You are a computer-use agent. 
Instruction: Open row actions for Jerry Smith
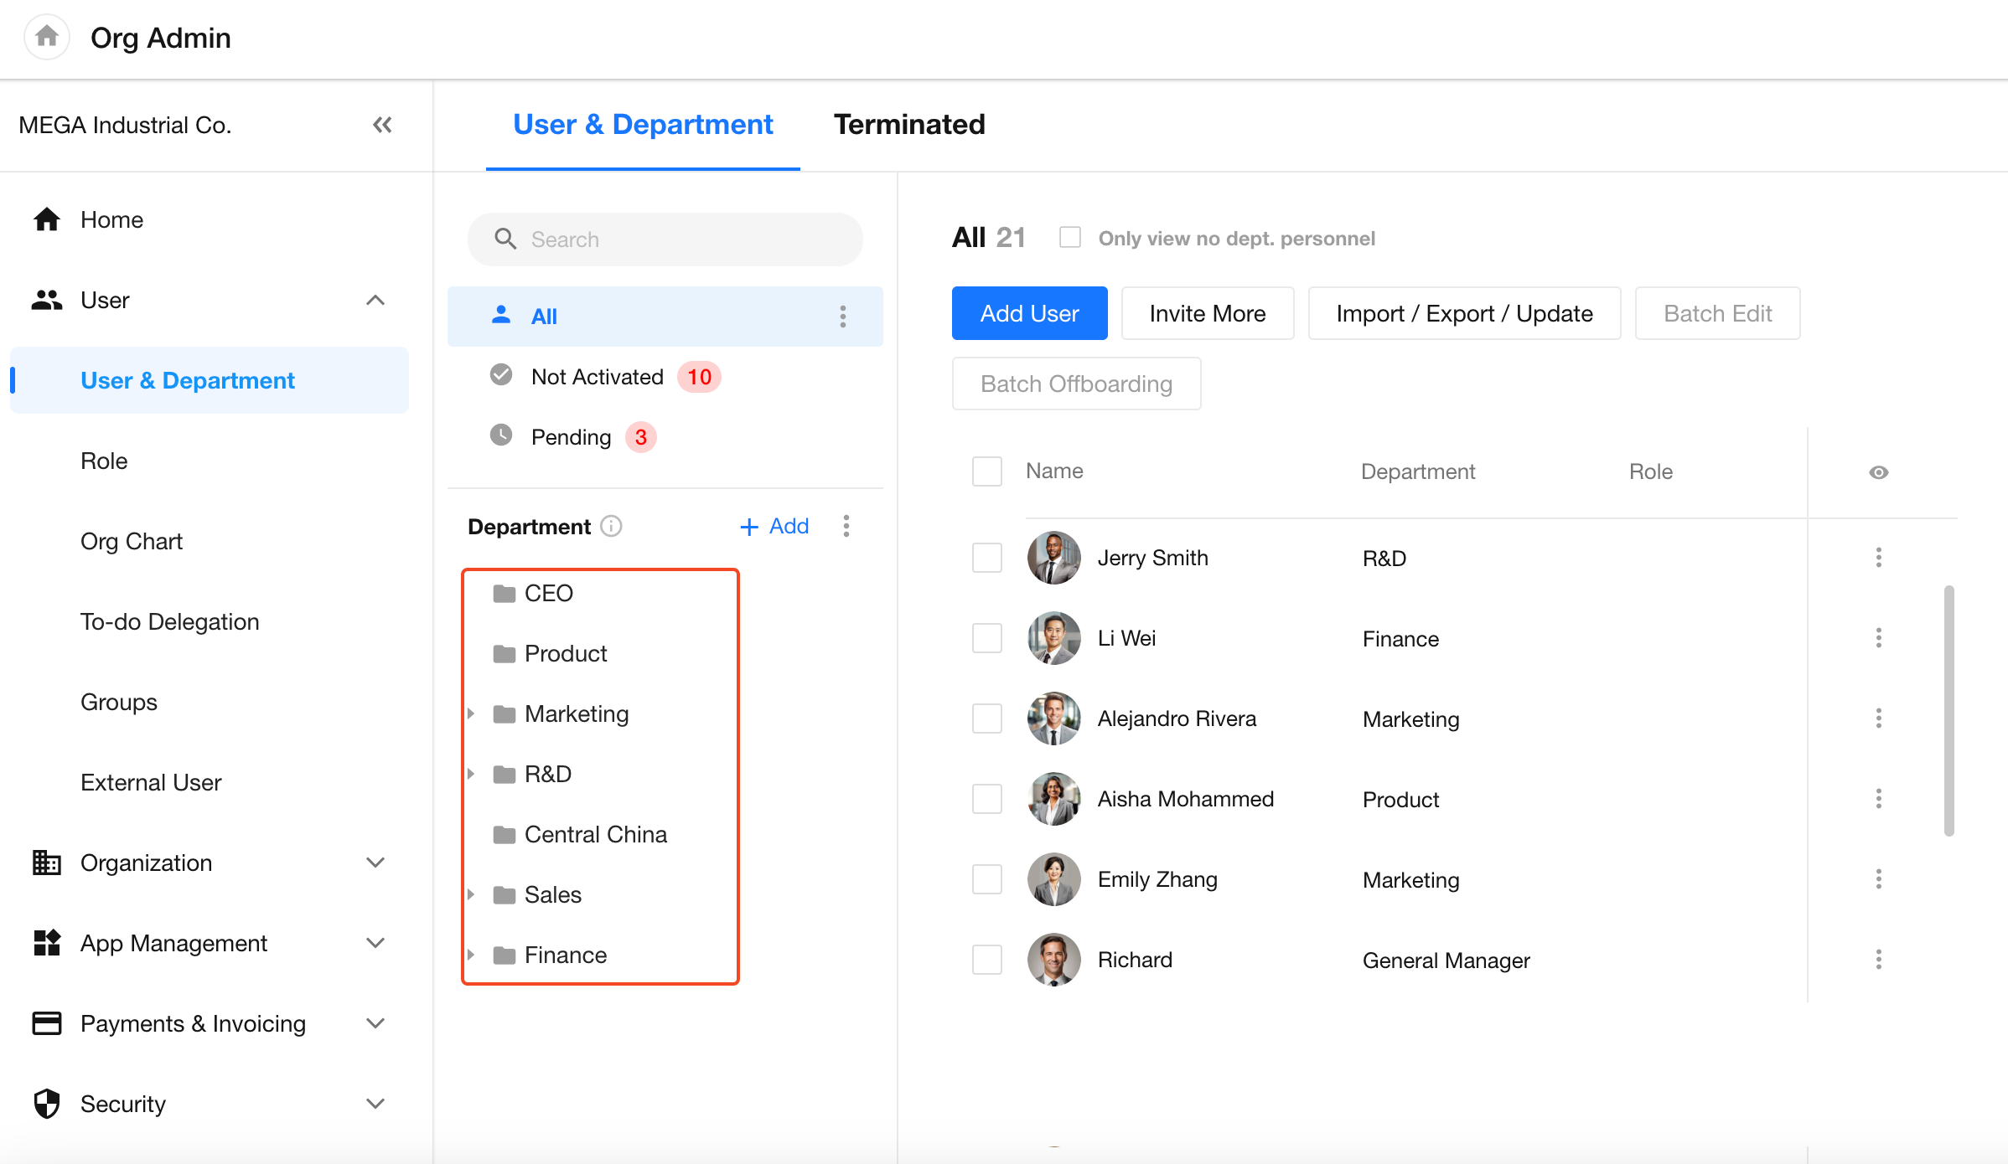[x=1878, y=558]
